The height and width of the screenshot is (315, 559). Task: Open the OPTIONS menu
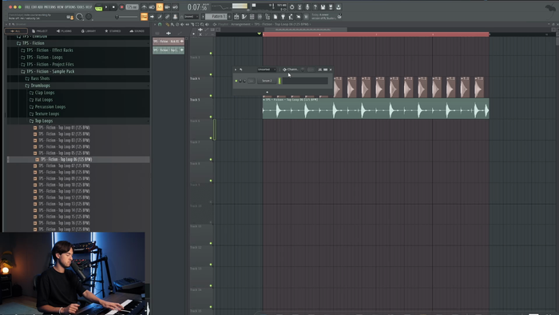(70, 7)
